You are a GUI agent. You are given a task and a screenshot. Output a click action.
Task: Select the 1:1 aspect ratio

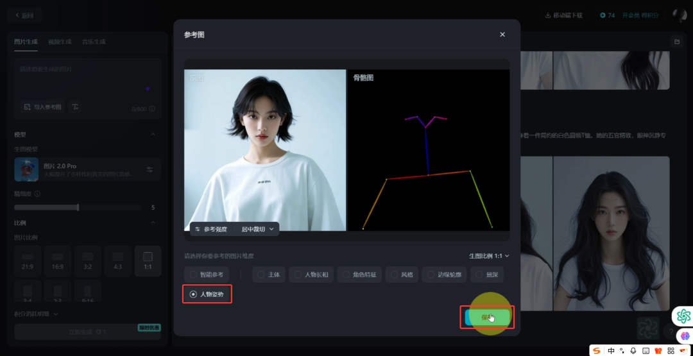148,261
